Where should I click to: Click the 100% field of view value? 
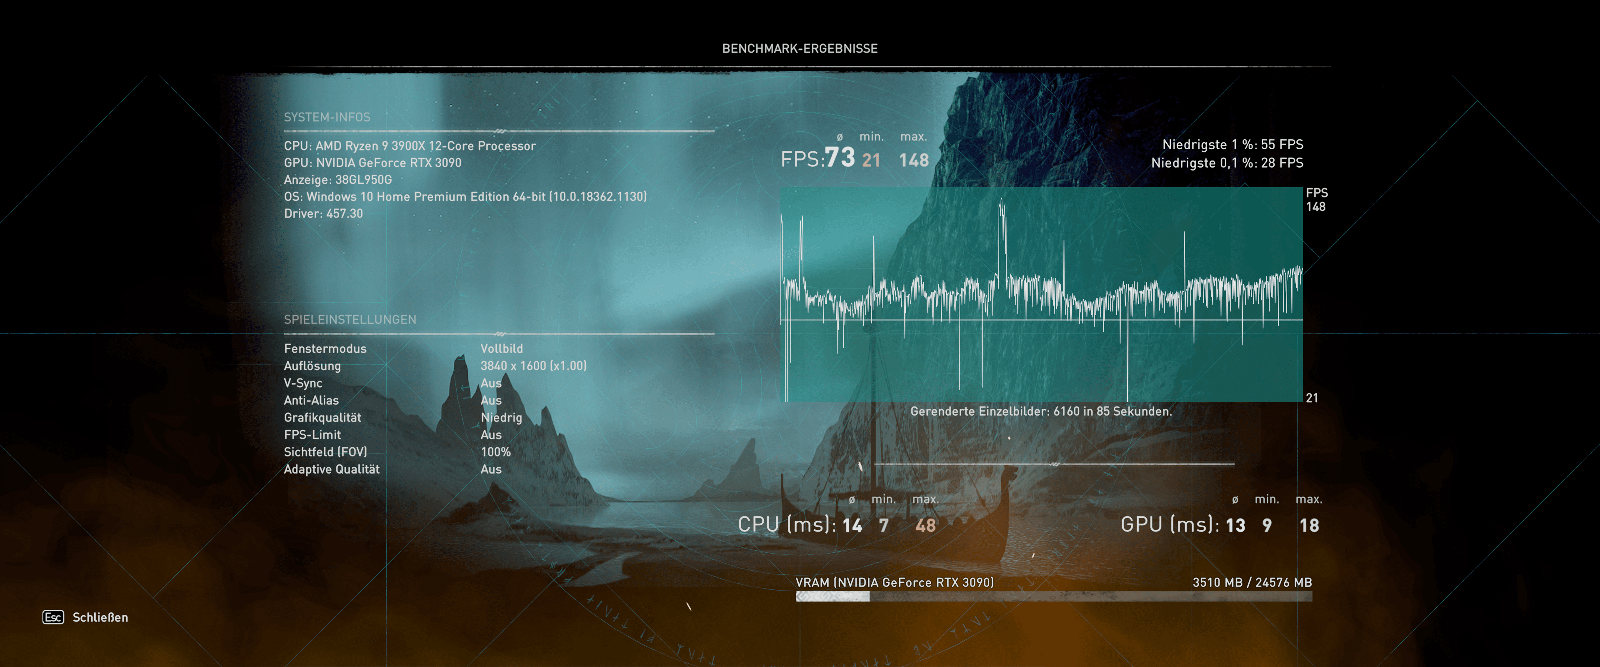click(495, 452)
